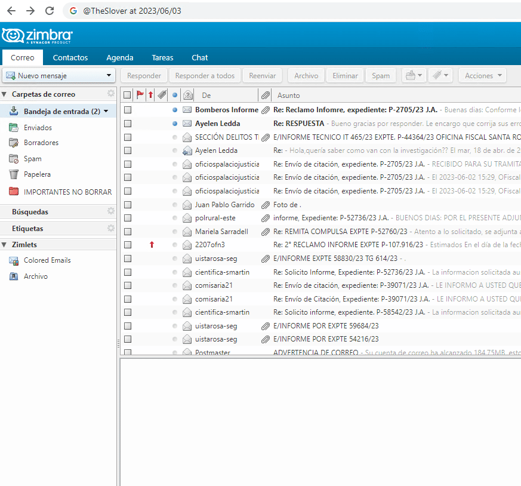Check the 2207ofn3 email checkbox
Viewport: 521px width, 486px height.
click(128, 245)
